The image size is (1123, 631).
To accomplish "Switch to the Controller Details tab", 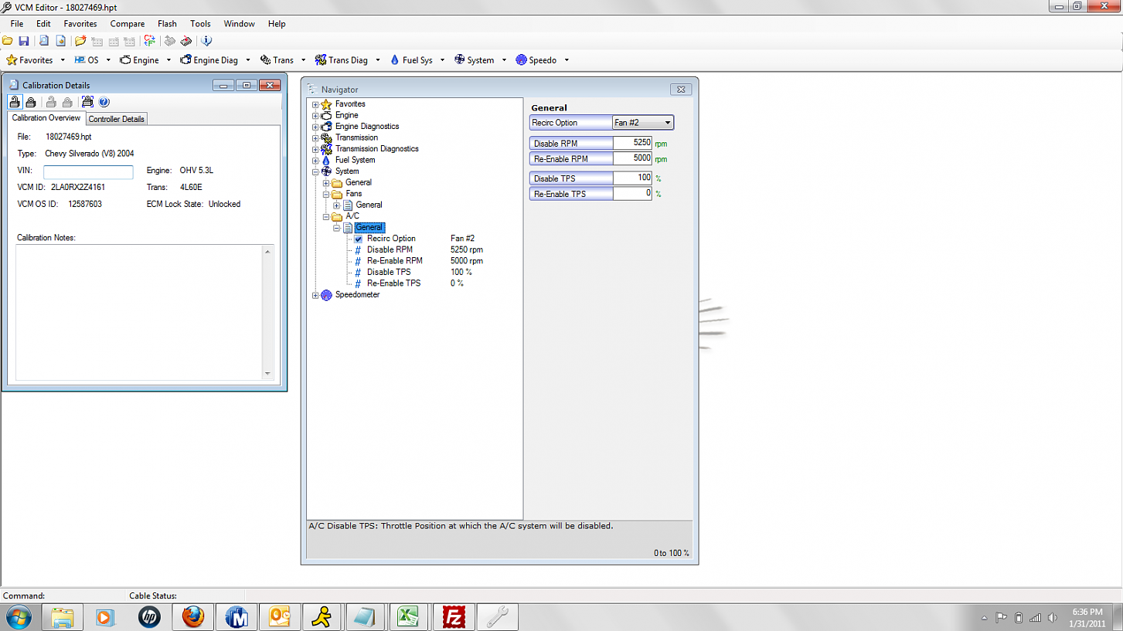I will point(116,119).
